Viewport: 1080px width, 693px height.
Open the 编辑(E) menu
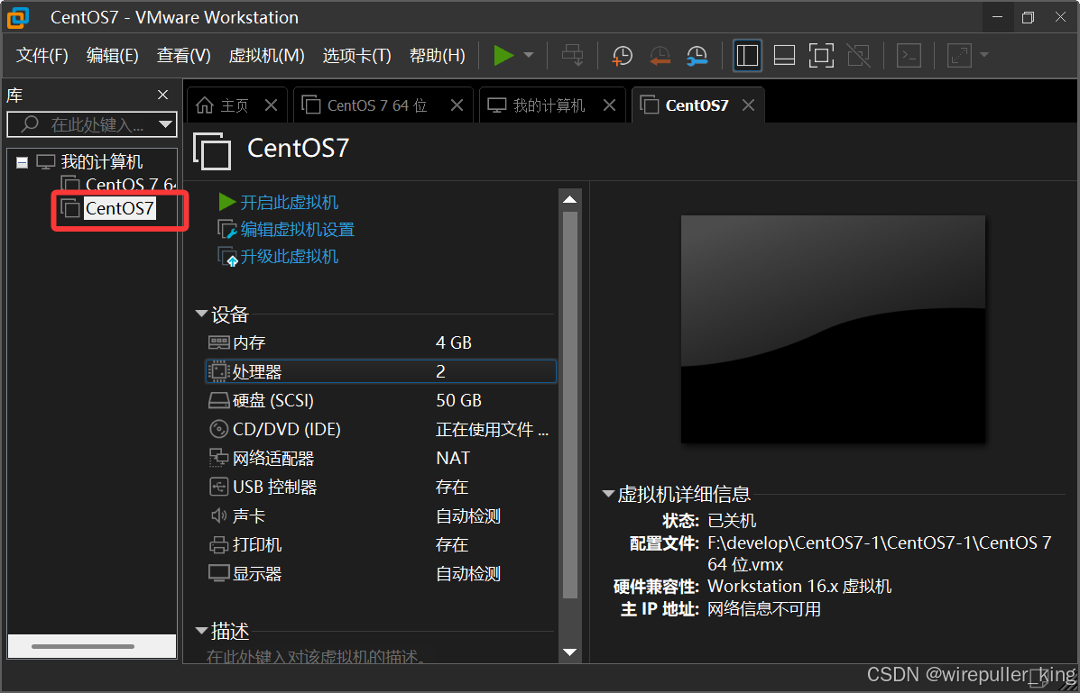coord(112,55)
